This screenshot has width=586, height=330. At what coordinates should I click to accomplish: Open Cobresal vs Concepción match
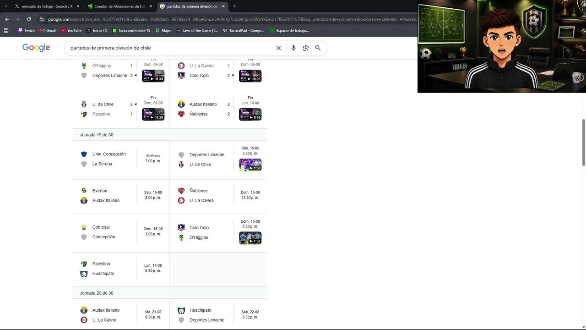121,232
